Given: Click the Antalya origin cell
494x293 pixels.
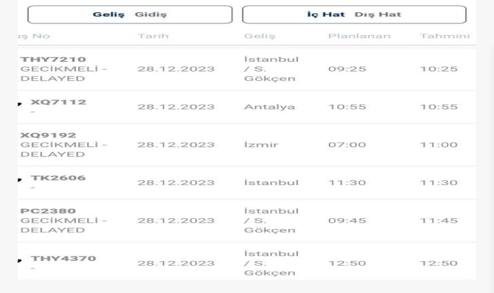Looking at the screenshot, I should tap(269, 107).
